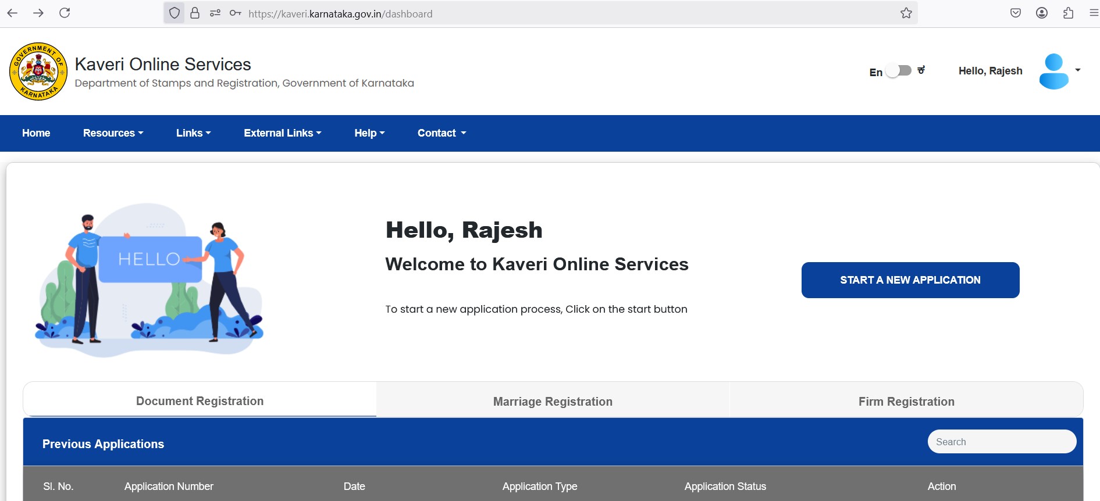The height and width of the screenshot is (501, 1100).
Task: Expand the External Links menu
Action: (x=283, y=133)
